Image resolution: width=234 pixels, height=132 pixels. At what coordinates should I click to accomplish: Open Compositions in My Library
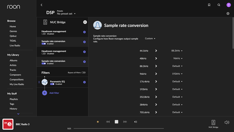17,80
